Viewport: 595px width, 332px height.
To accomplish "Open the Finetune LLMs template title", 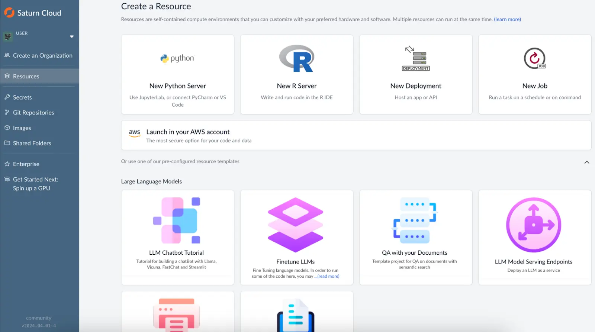I will click(296, 262).
